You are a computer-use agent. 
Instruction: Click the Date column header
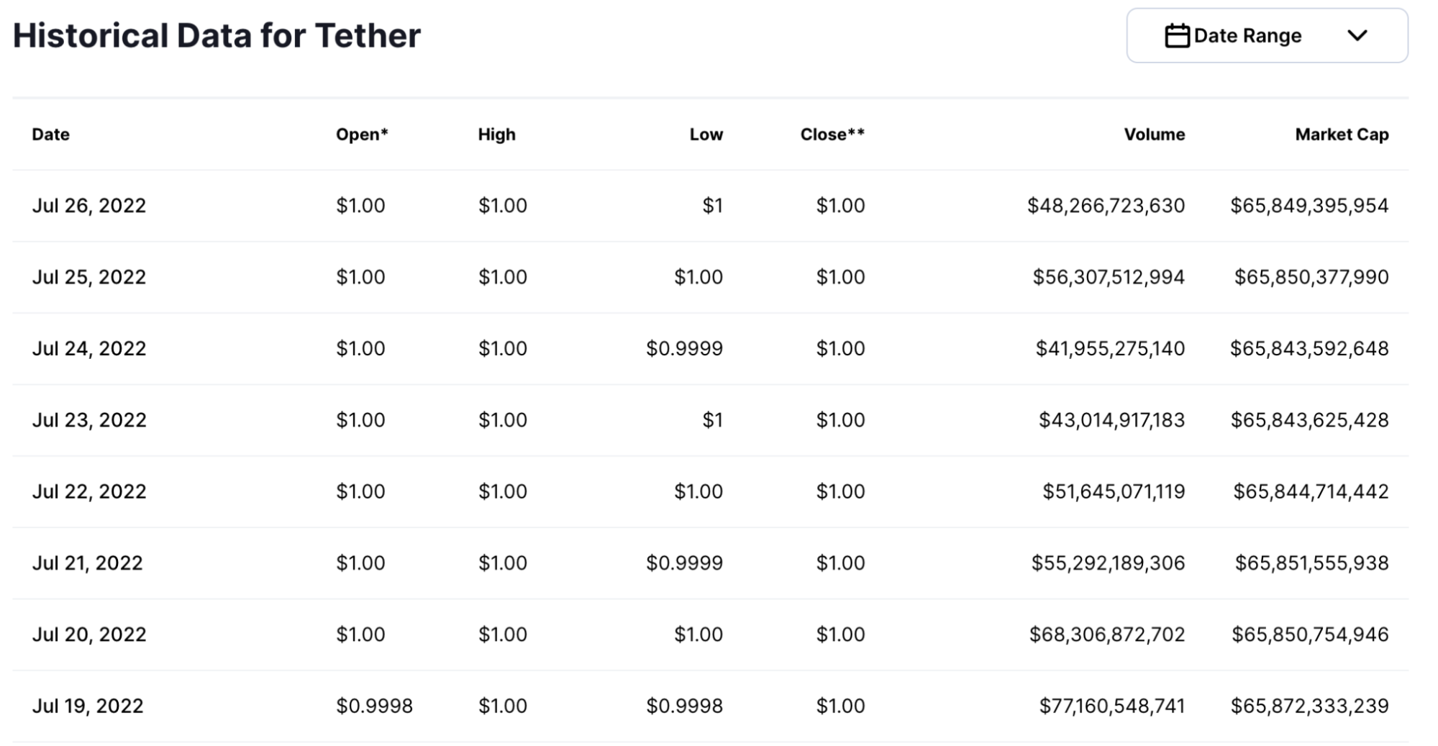click(x=50, y=135)
